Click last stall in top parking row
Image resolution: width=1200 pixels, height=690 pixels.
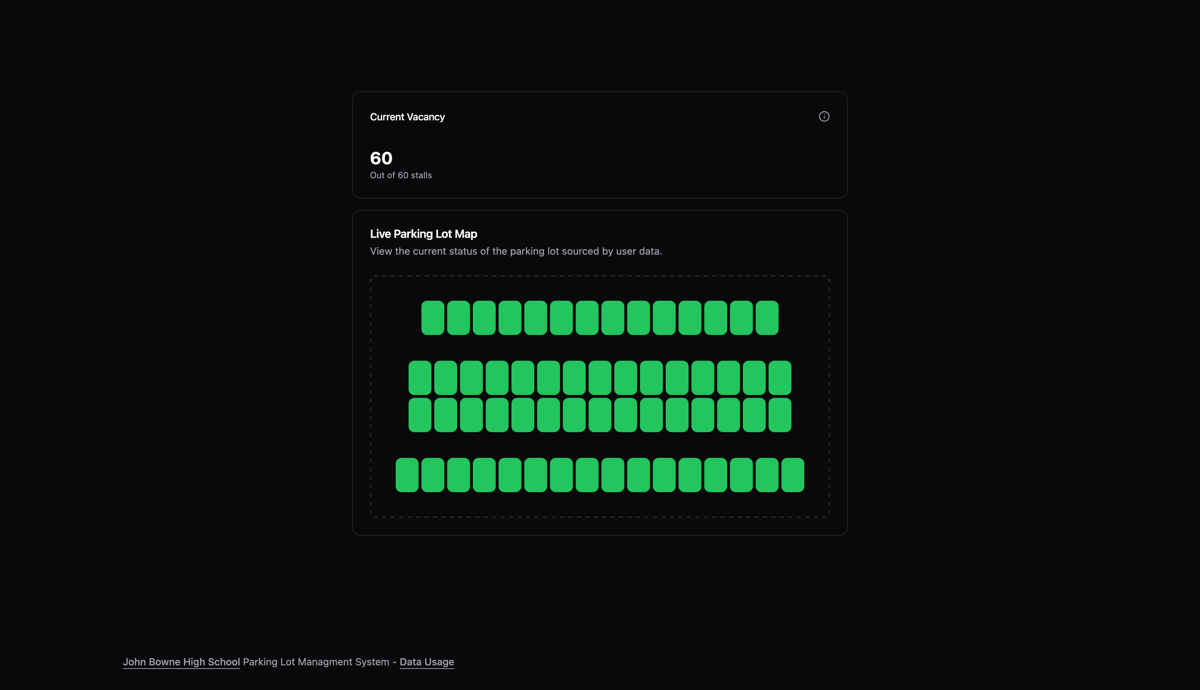coord(766,317)
